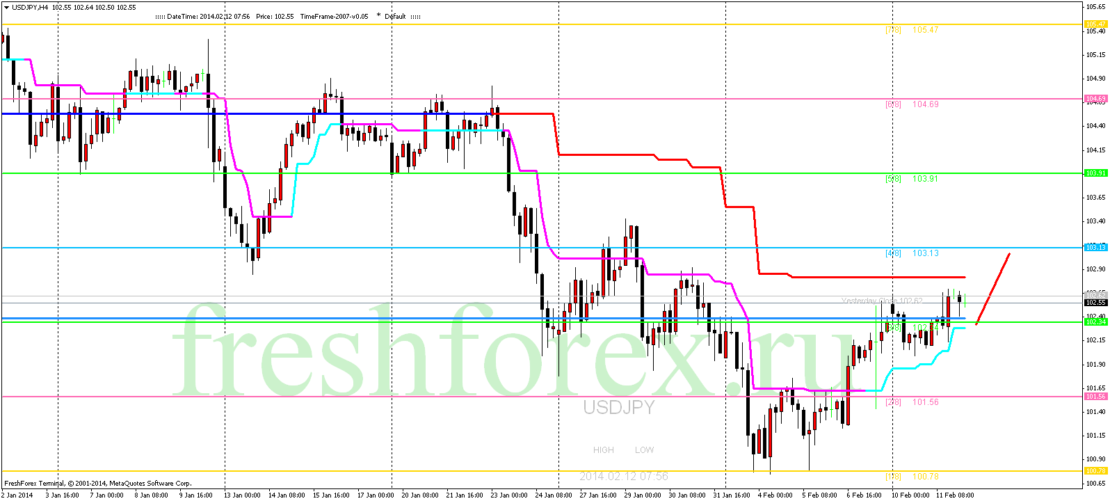Viewport: 1110px width, 501px height.
Task: Click the 10 Feb 00:00 time axis label
Action: (x=910, y=495)
